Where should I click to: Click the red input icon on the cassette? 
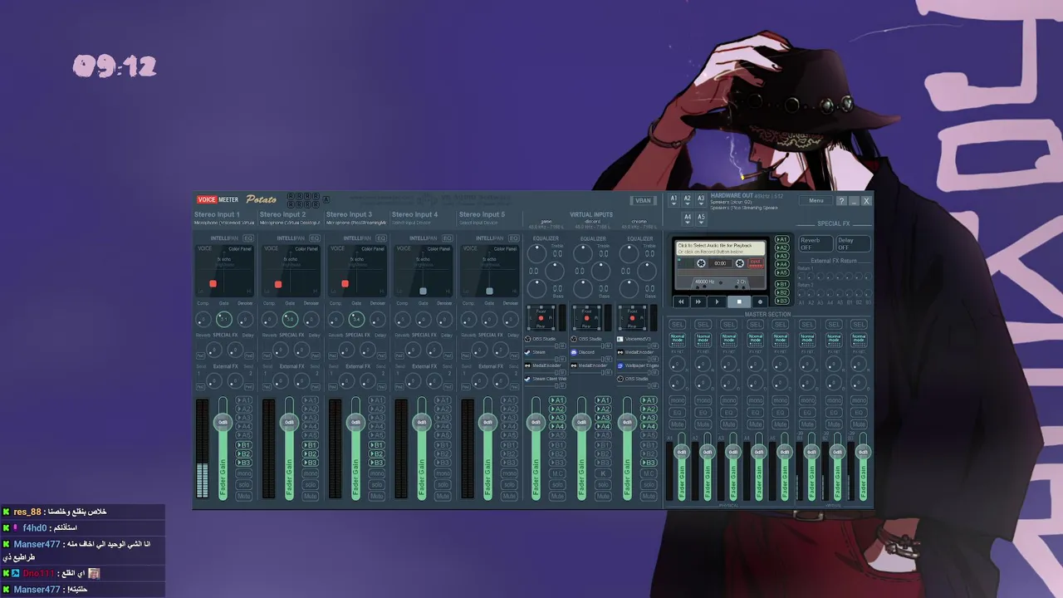click(756, 263)
